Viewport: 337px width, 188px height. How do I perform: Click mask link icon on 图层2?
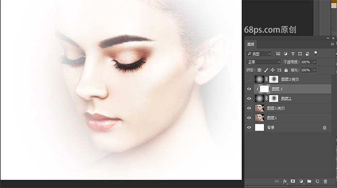(x=266, y=99)
